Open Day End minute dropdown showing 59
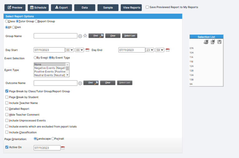Image resolution: width=239 pixels, height=158 pixels. point(160,50)
